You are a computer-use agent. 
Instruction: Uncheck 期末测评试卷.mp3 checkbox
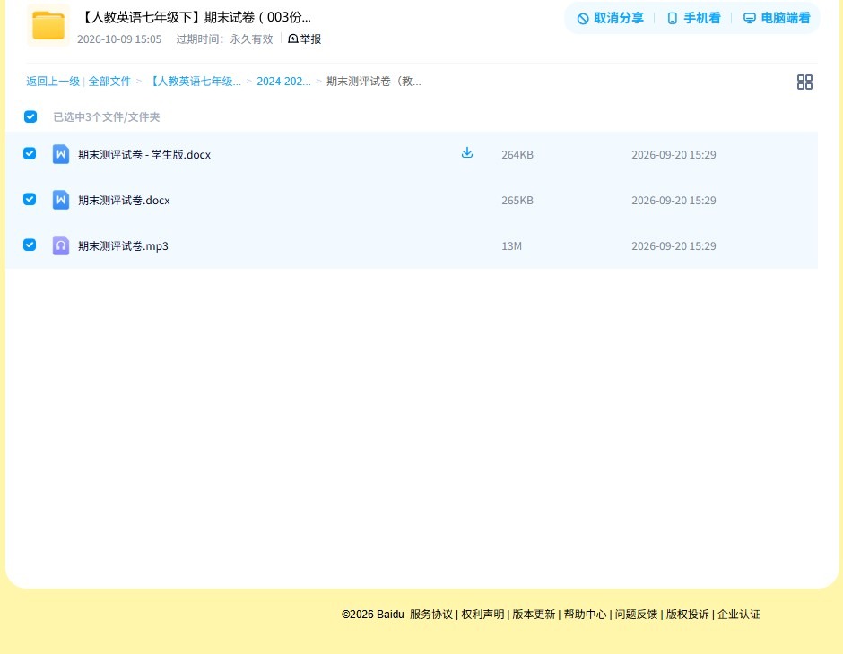pos(30,245)
